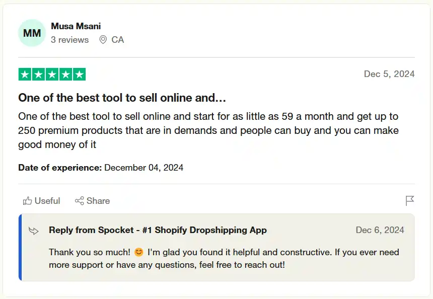
Task: Click the Share network icon
Action: [79, 201]
